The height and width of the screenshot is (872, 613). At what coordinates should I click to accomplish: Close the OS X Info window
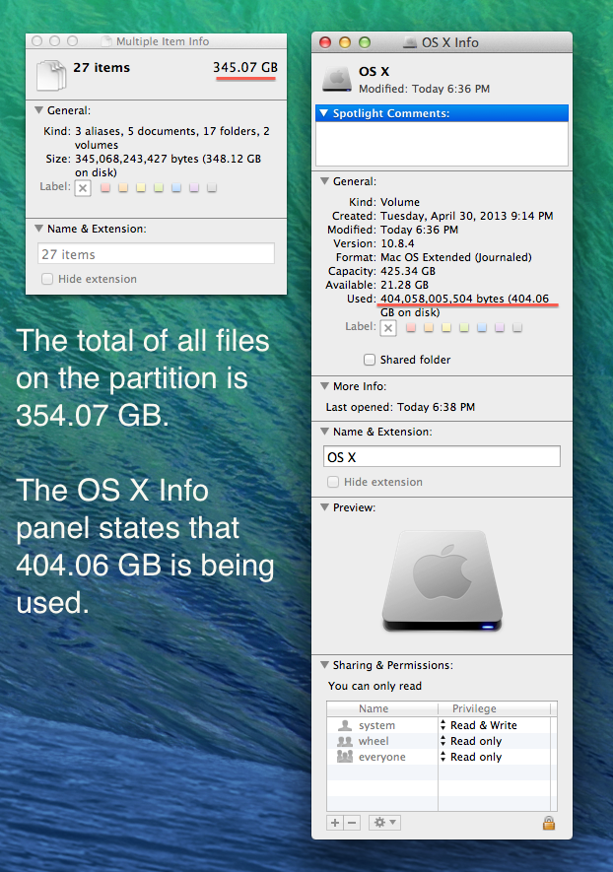pyautogui.click(x=325, y=42)
